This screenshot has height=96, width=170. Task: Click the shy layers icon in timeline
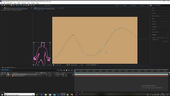(x=64, y=70)
